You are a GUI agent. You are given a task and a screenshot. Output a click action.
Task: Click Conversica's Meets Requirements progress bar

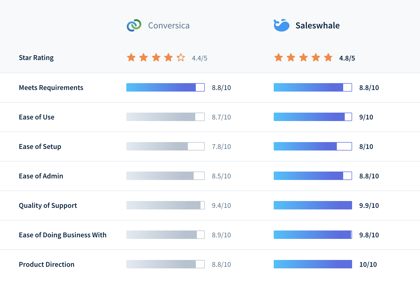166,87
